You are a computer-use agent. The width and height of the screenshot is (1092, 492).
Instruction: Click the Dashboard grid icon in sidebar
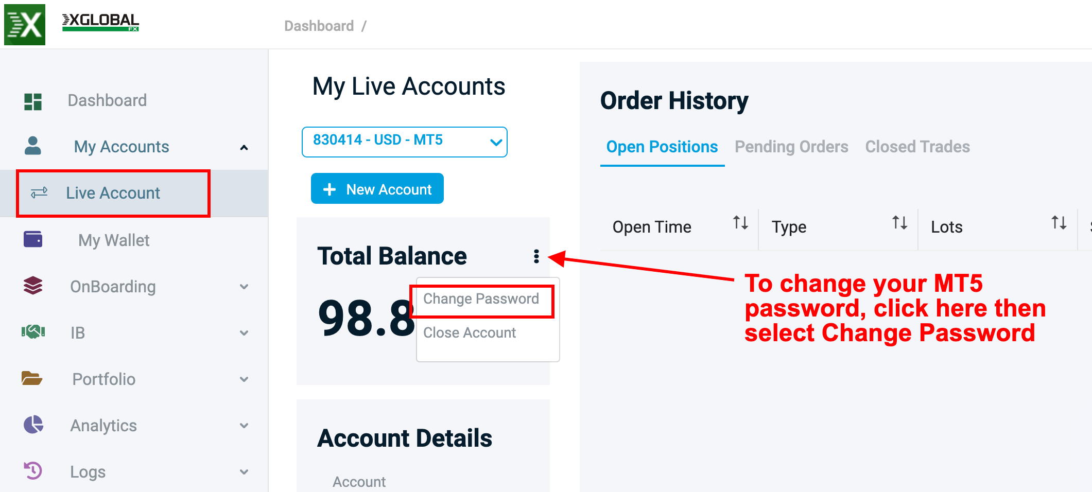point(33,101)
